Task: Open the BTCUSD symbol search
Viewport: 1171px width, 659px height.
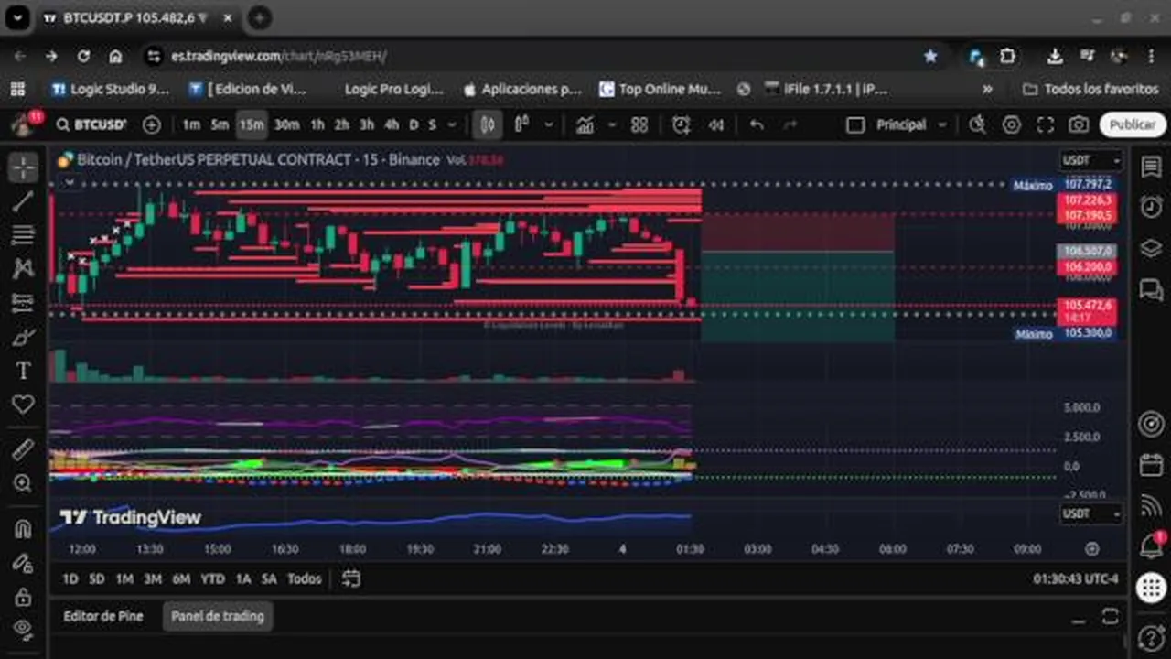Action: coord(91,124)
